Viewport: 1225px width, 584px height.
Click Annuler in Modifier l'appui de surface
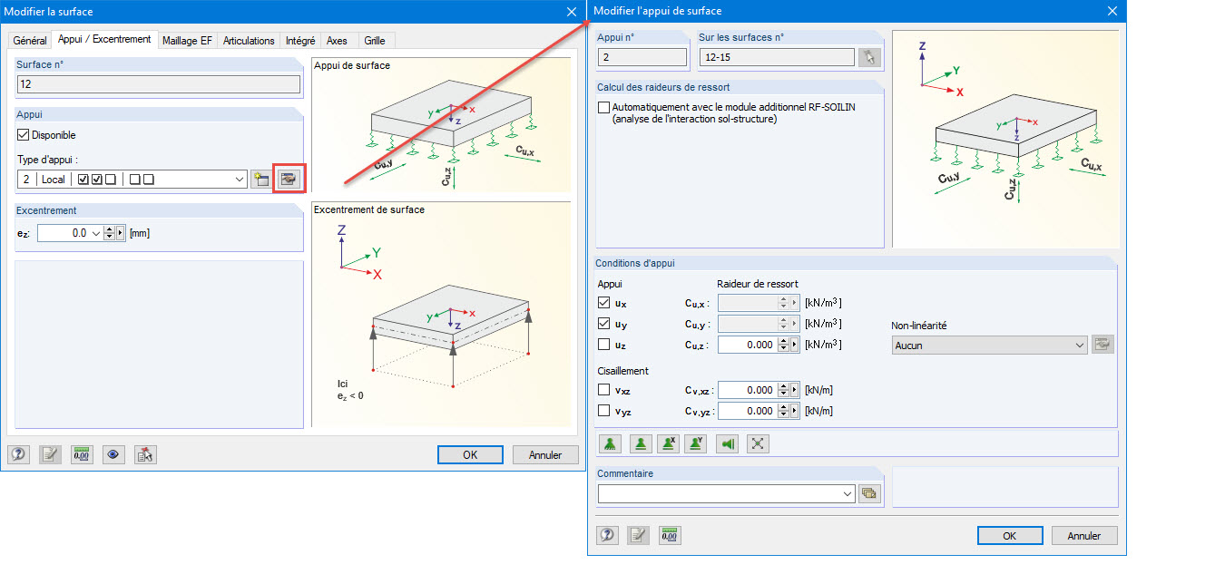pos(1084,536)
